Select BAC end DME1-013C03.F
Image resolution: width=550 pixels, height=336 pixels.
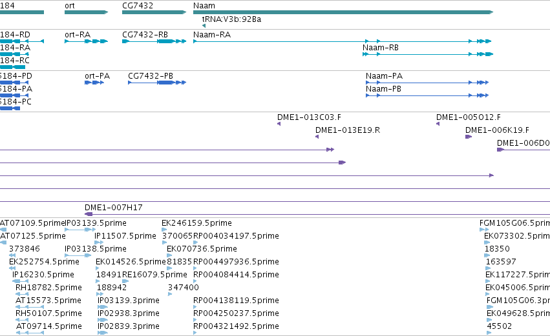point(309,117)
